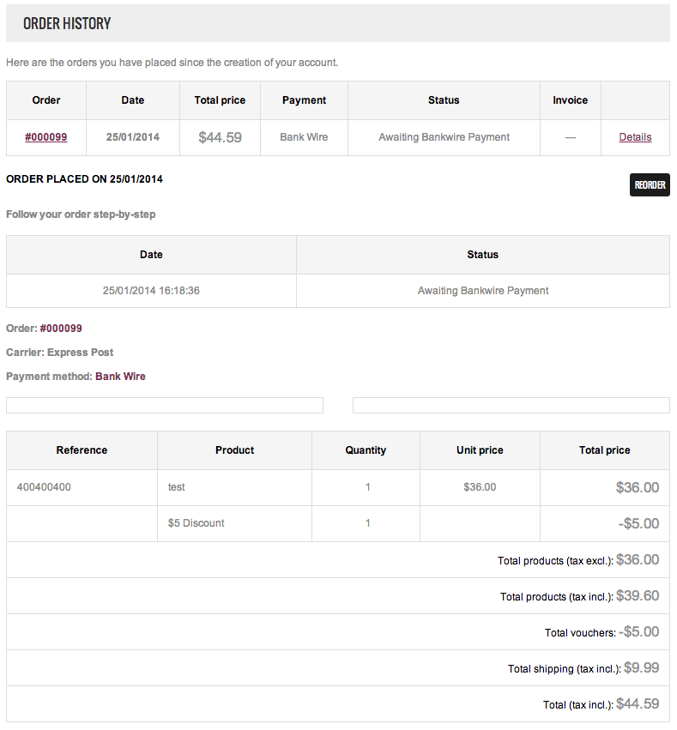Select the 400400400 reference cell
Viewport: 677px width, 730px height.
(x=44, y=487)
